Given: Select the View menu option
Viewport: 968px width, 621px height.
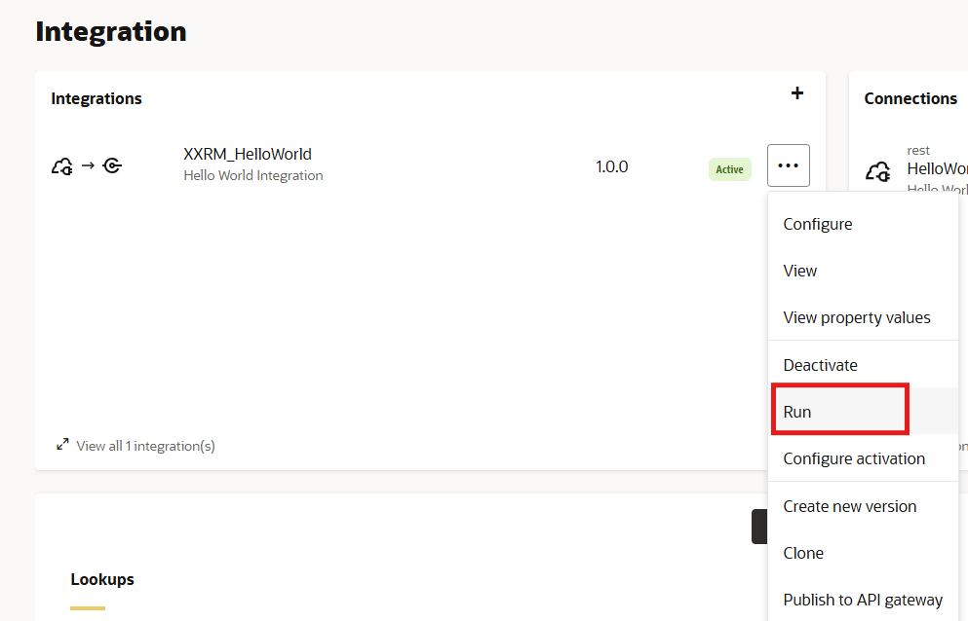Looking at the screenshot, I should pyautogui.click(x=799, y=271).
